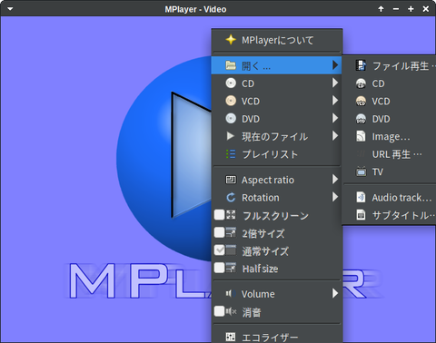Click the play triangle icon beside 現在のファイル
Image resolution: width=436 pixels, height=343 pixels.
point(231,136)
